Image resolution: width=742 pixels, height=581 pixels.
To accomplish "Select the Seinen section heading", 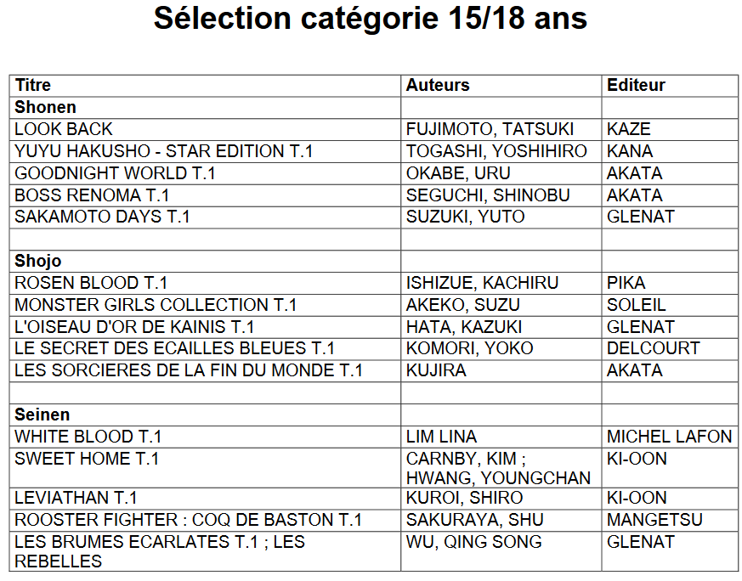I will tap(42, 415).
